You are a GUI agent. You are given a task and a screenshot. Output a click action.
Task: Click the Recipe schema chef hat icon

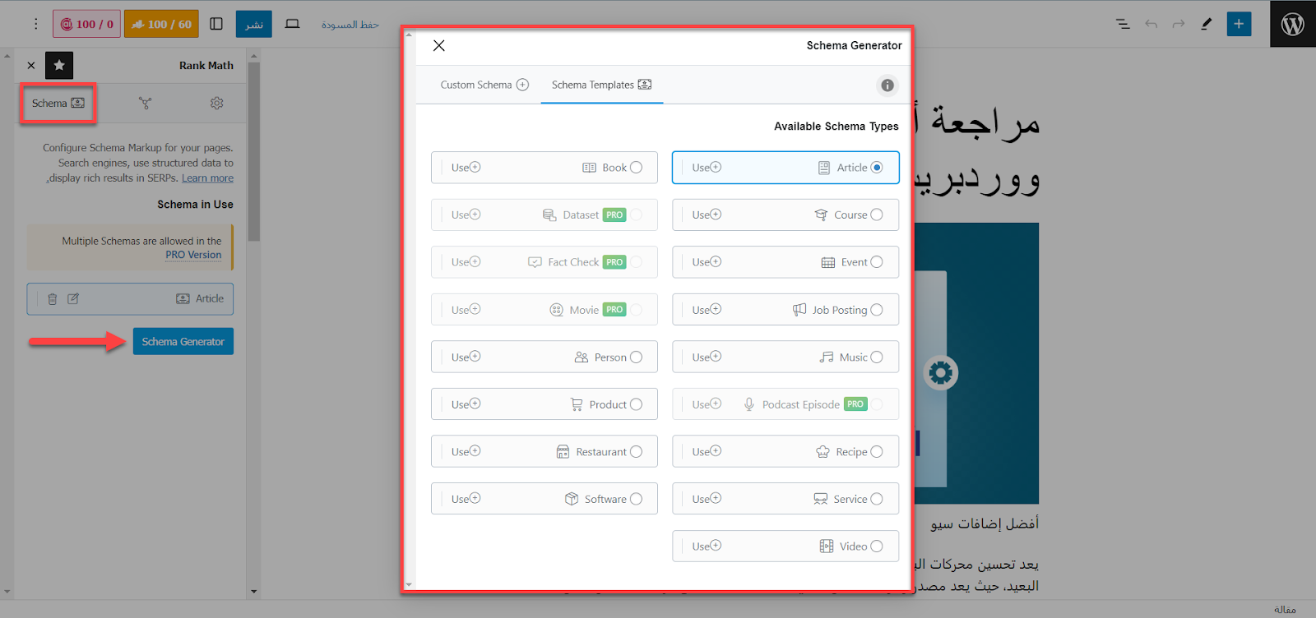tap(822, 451)
